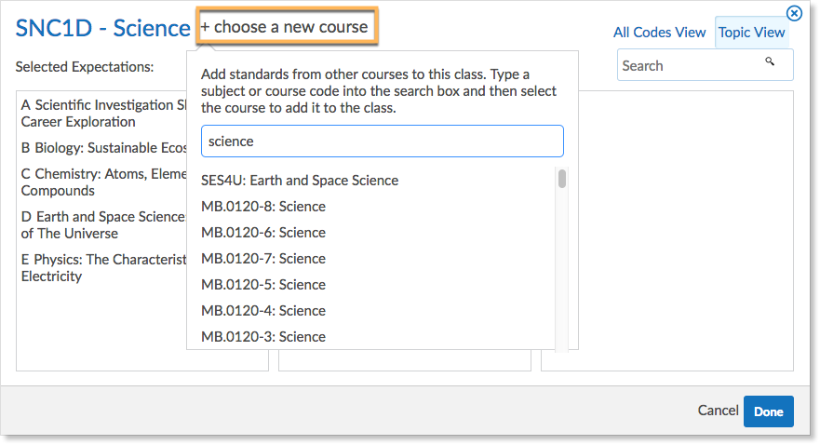The height and width of the screenshot is (445, 820).
Task: Select B Biology: Sustainable Ecosystems strand
Action: pos(103,148)
